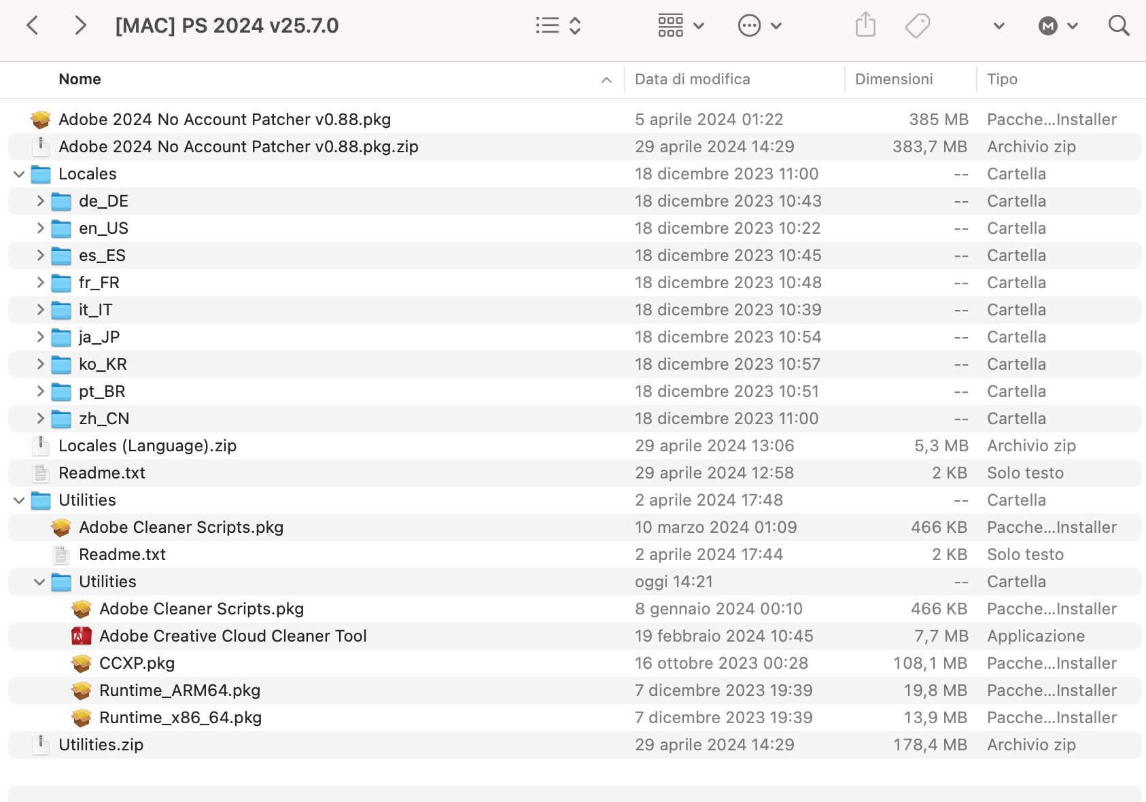Click the 385 MB size of Patcher pkg

pos(939,120)
